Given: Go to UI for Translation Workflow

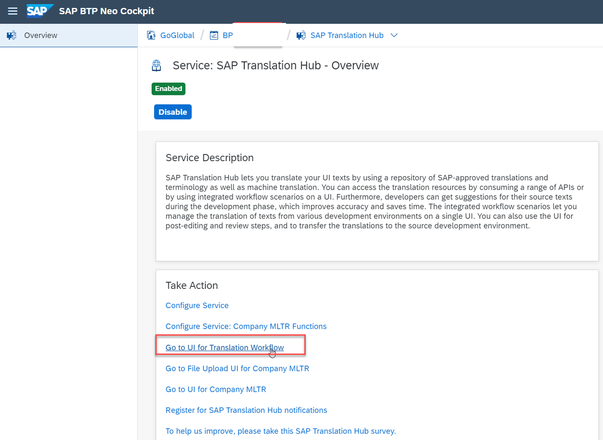Looking at the screenshot, I should pos(224,347).
